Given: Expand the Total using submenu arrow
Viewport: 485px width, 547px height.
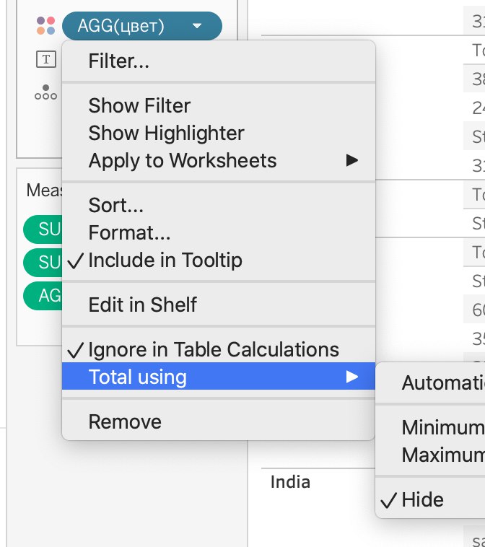Looking at the screenshot, I should pyautogui.click(x=352, y=377).
